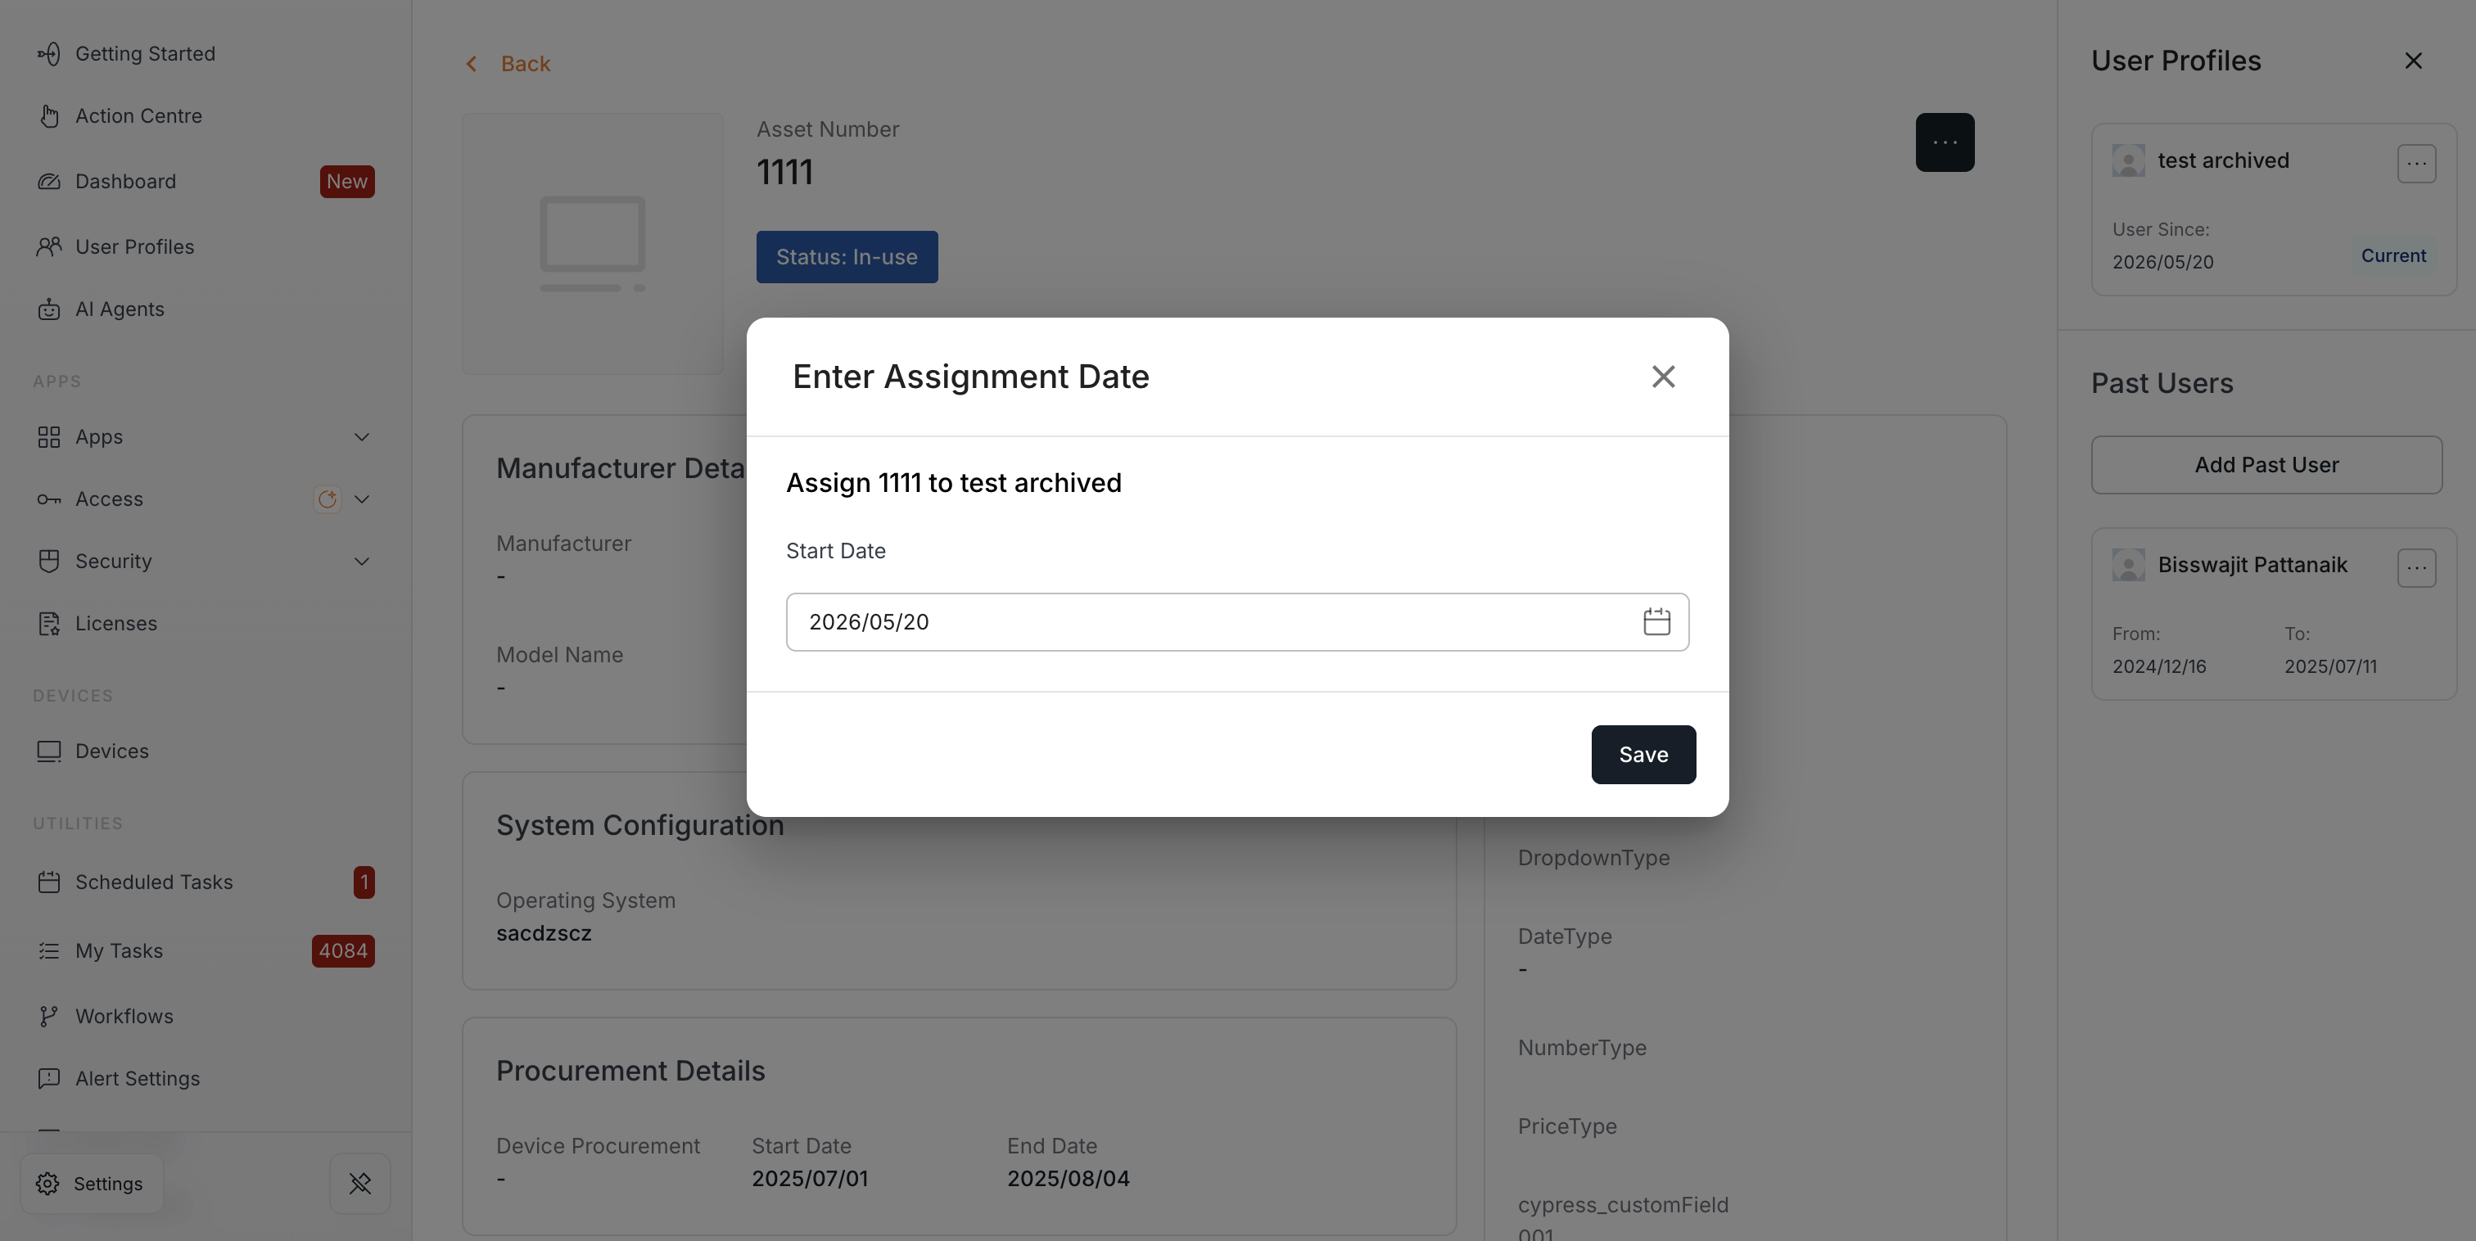Image resolution: width=2476 pixels, height=1241 pixels.
Task: Click the Access key icon
Action: coord(49,500)
